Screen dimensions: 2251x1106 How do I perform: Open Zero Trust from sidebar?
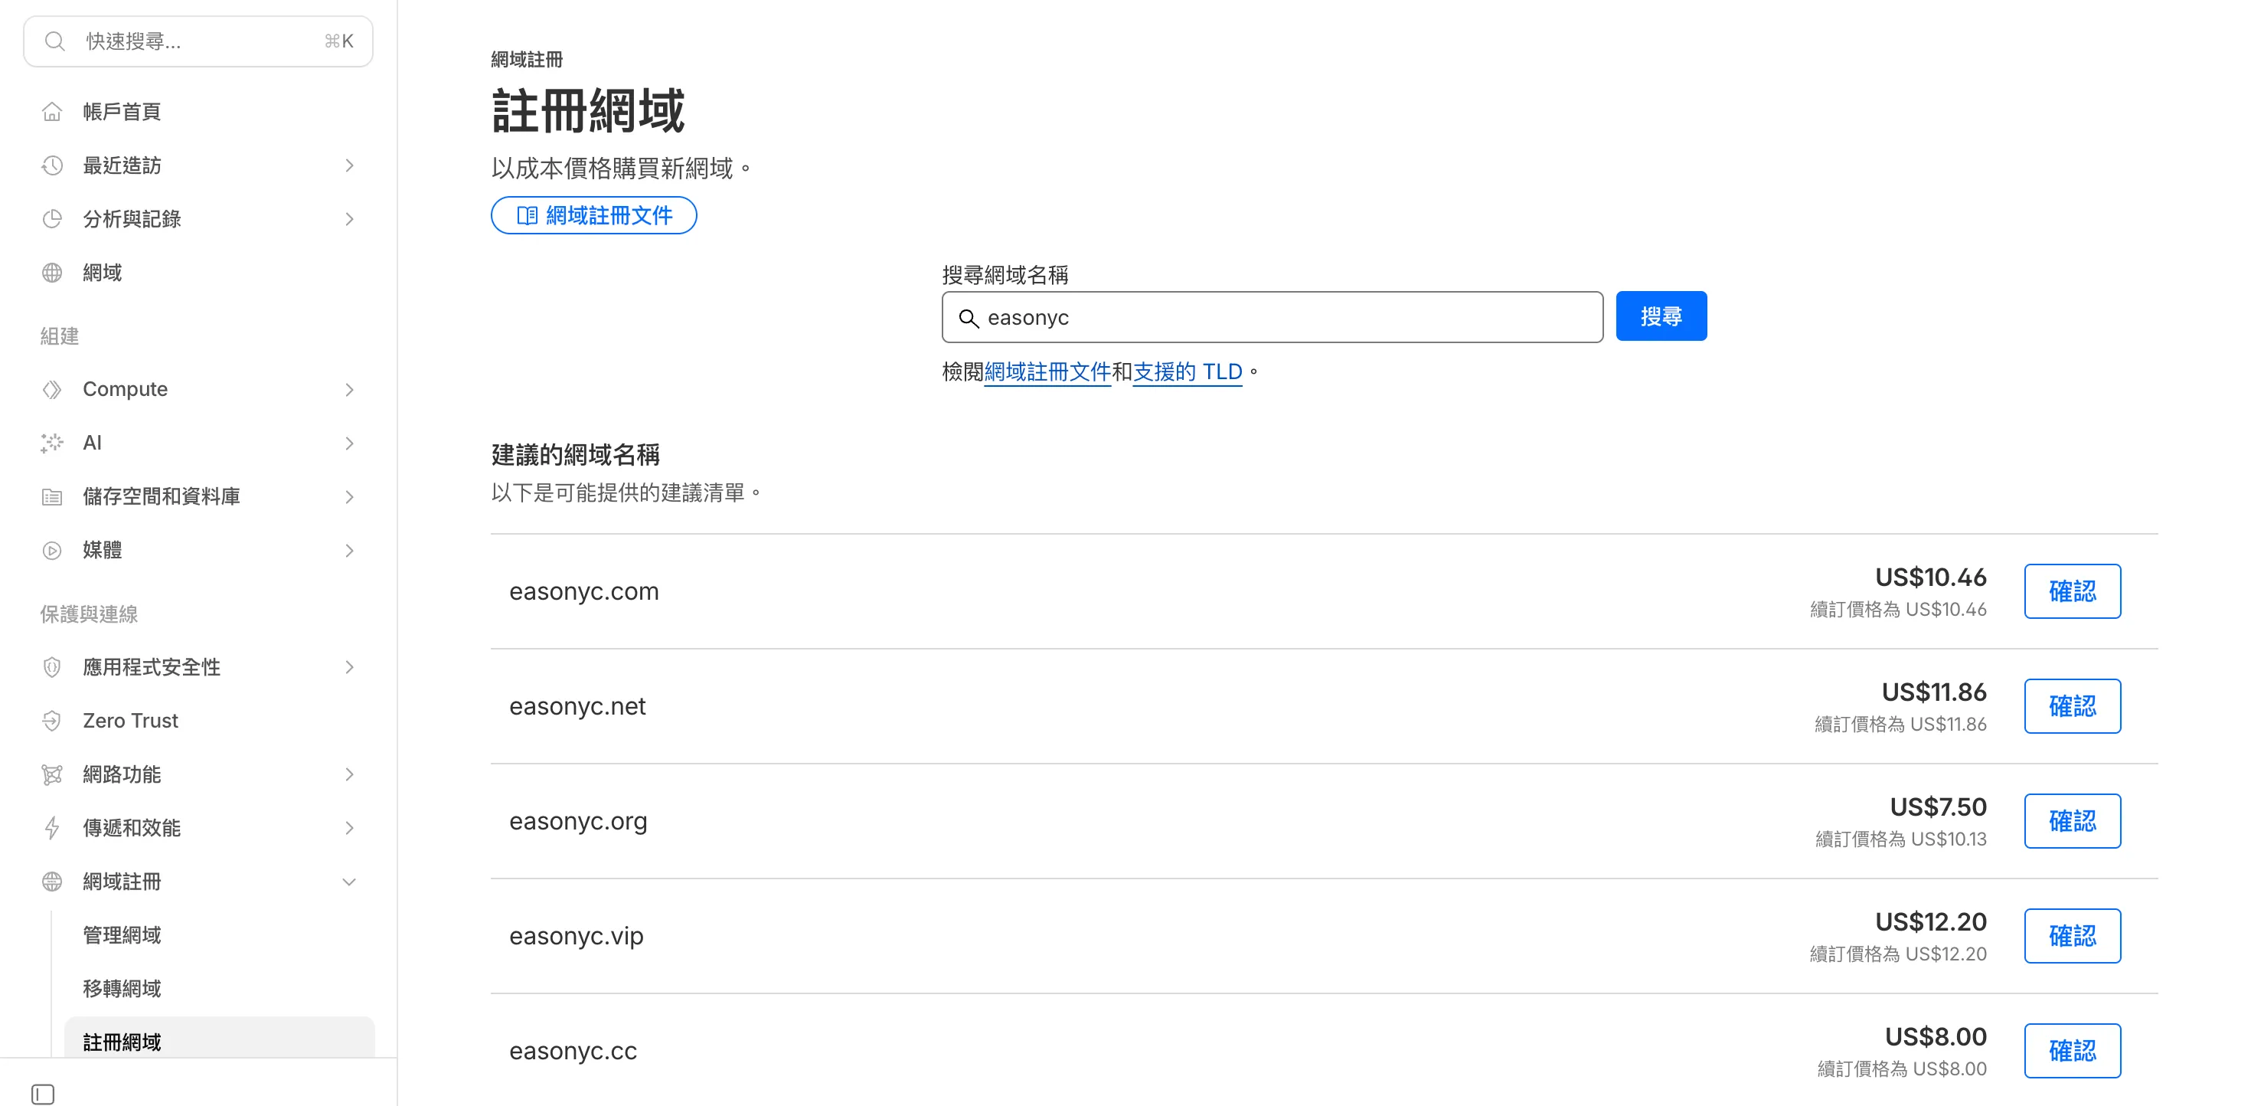(x=130, y=721)
